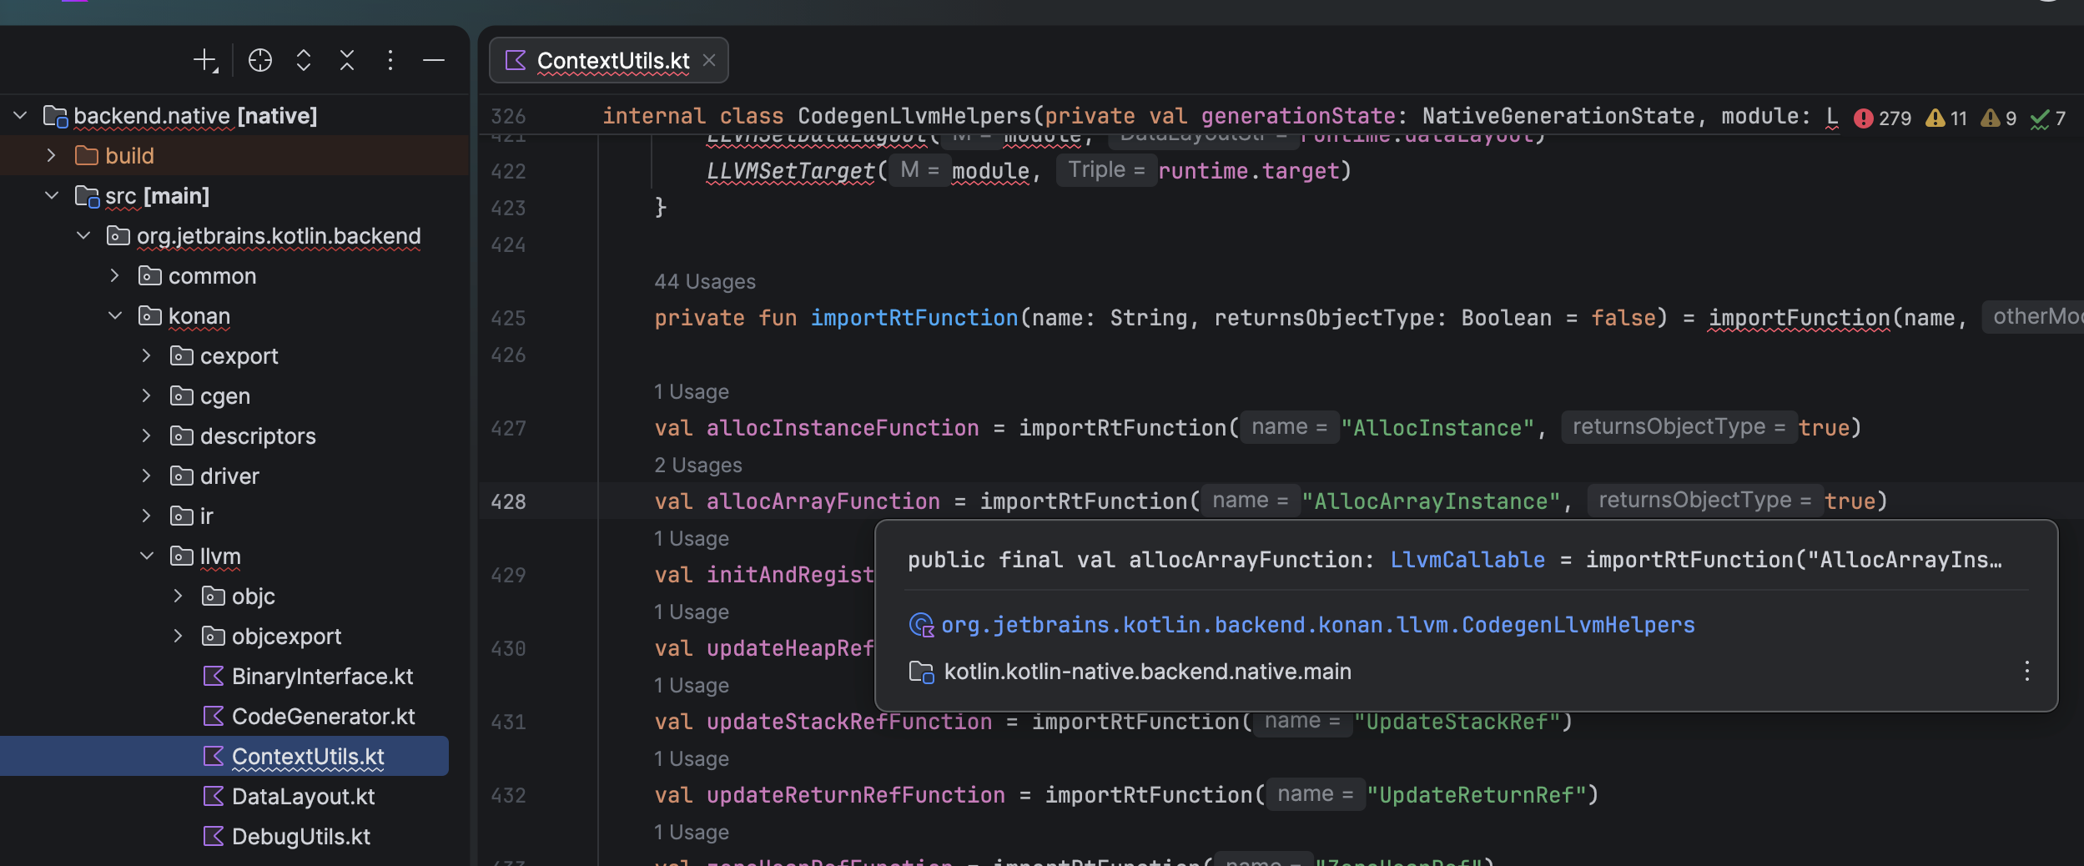Expand the build folder
The height and width of the screenshot is (866, 2084).
coord(52,156)
